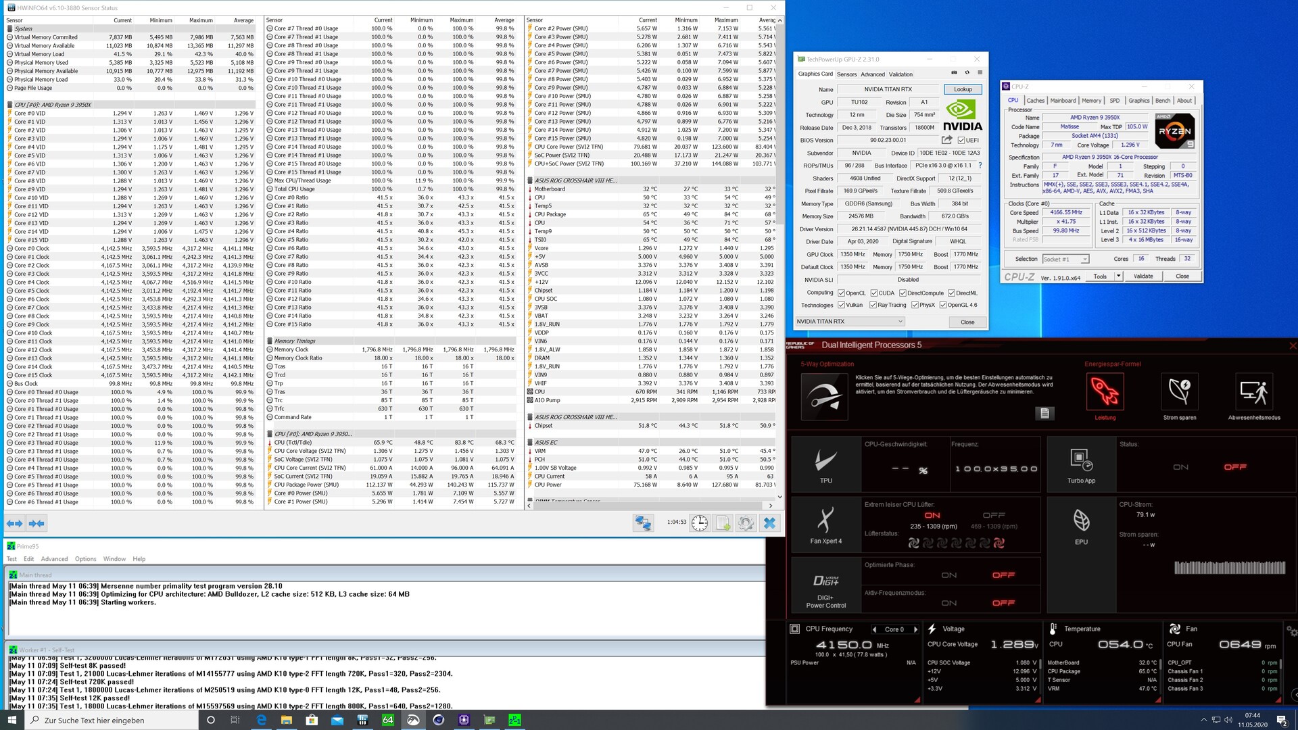Click the HWiNFO log file icon
Screen dimensions: 1298x730
click(x=723, y=522)
